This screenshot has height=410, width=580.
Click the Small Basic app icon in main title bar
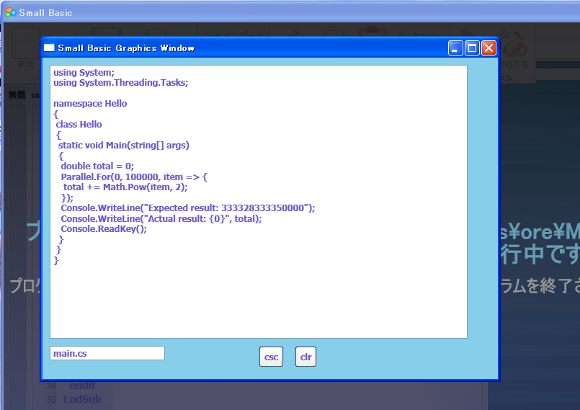click(11, 12)
